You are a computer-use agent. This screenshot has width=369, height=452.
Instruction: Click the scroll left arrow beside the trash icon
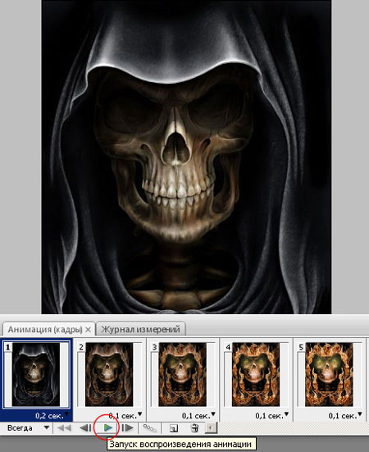pyautogui.click(x=211, y=427)
